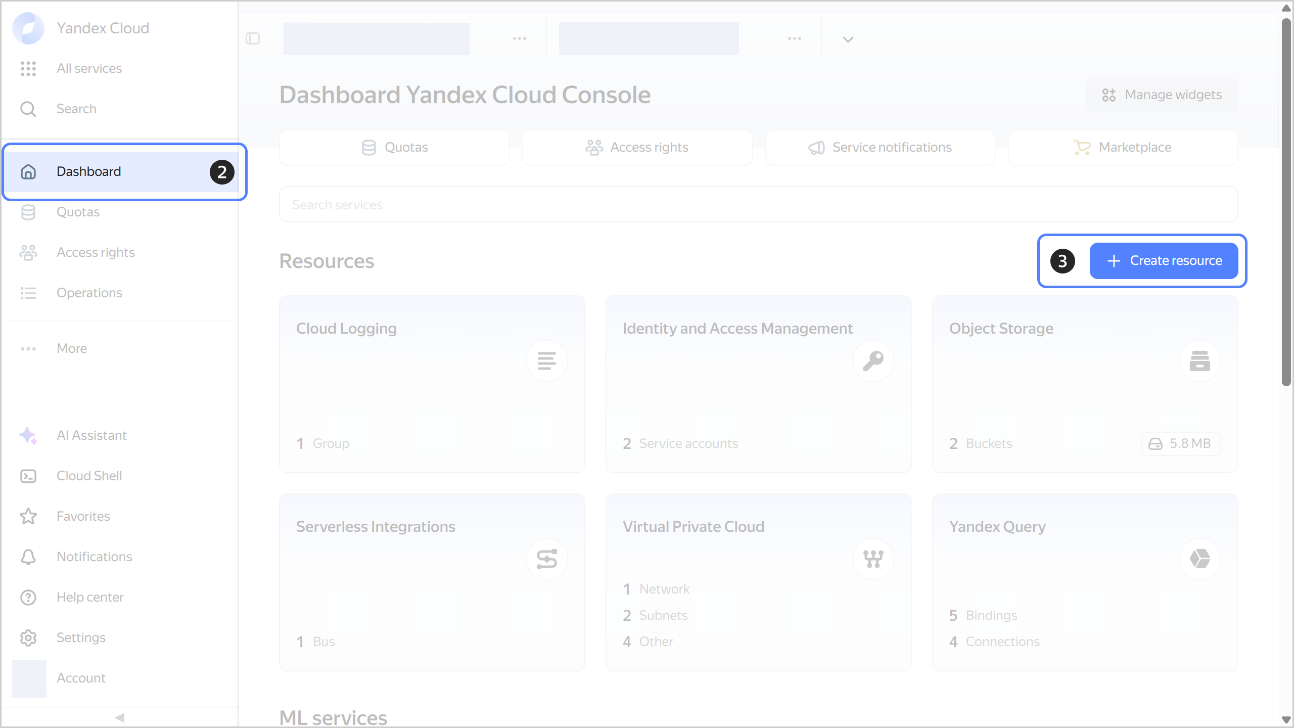Click the Manage widgets button
This screenshot has height=728, width=1294.
(x=1162, y=95)
